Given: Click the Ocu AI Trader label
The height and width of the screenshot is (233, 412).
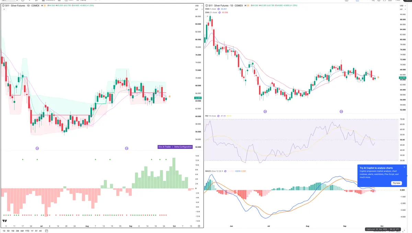Looking at the screenshot, I should coord(164,147).
